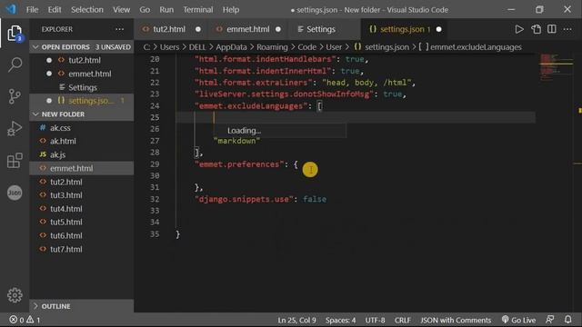Image resolution: width=582 pixels, height=327 pixels.
Task: Open Run and Debug view
Action: click(15, 129)
